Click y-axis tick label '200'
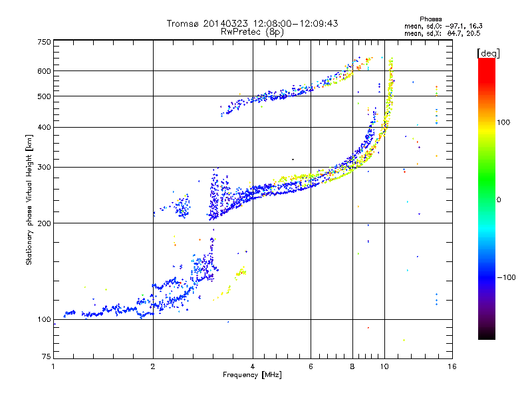Viewport: 532px width, 399px height. click(44, 223)
